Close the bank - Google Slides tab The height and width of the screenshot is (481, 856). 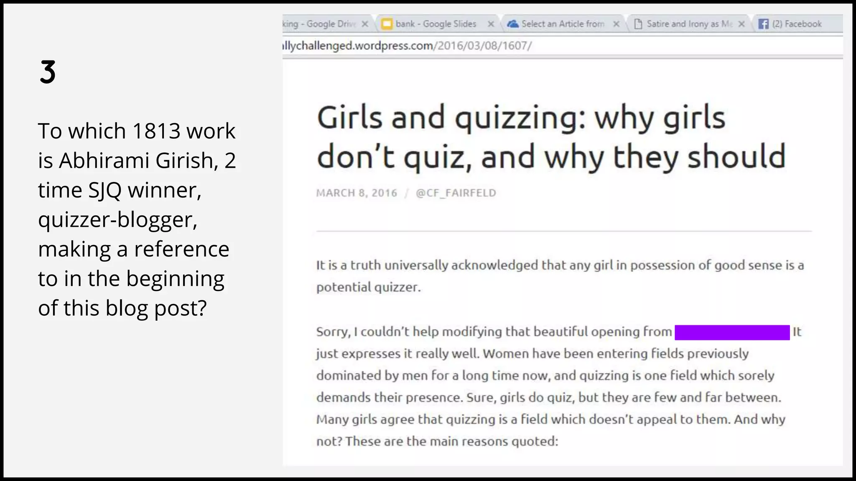point(491,24)
